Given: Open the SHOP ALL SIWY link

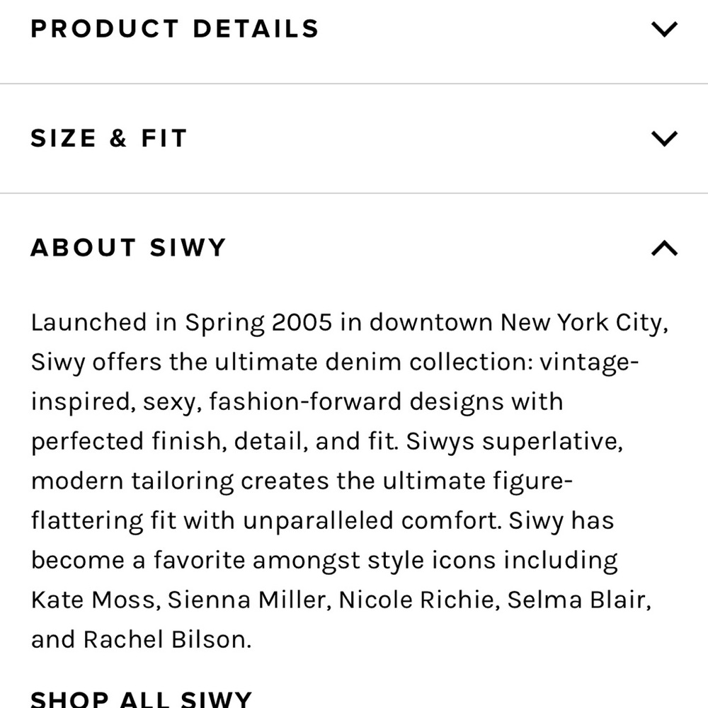Looking at the screenshot, I should pos(141,700).
